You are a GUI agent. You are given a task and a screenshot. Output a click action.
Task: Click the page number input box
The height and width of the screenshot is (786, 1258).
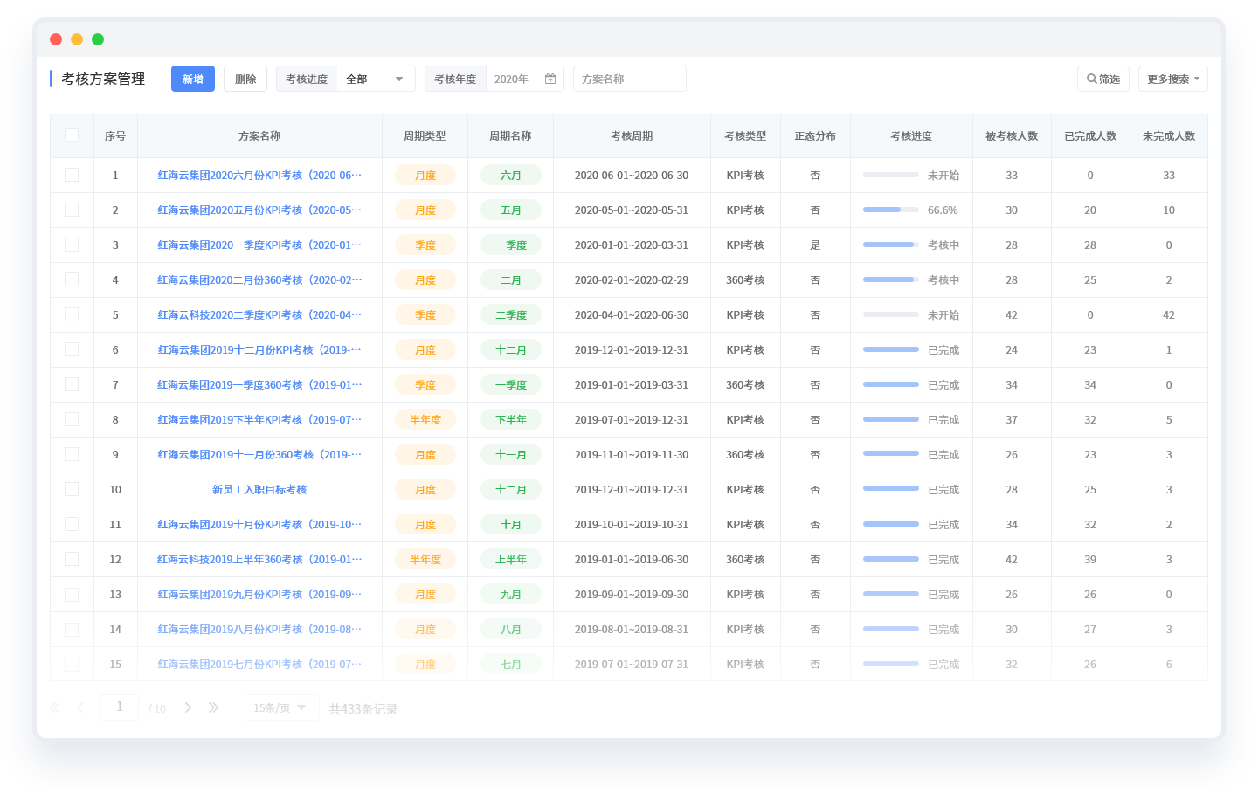[x=120, y=707]
